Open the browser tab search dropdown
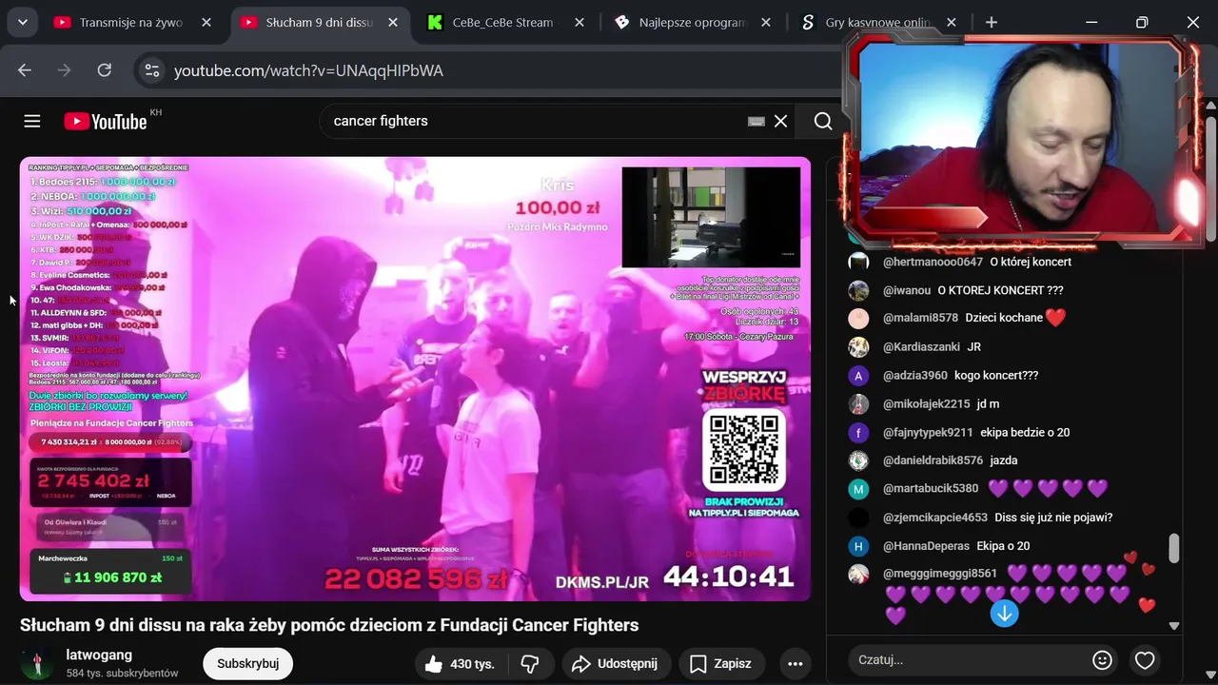1218x685 pixels. pos(22,22)
